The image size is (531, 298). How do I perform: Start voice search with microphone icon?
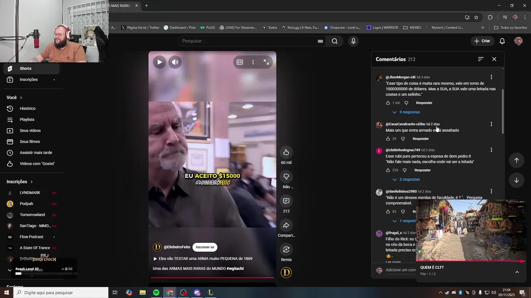(353, 41)
